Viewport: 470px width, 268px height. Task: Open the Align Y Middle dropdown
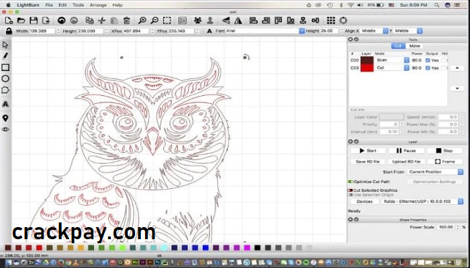click(x=408, y=31)
